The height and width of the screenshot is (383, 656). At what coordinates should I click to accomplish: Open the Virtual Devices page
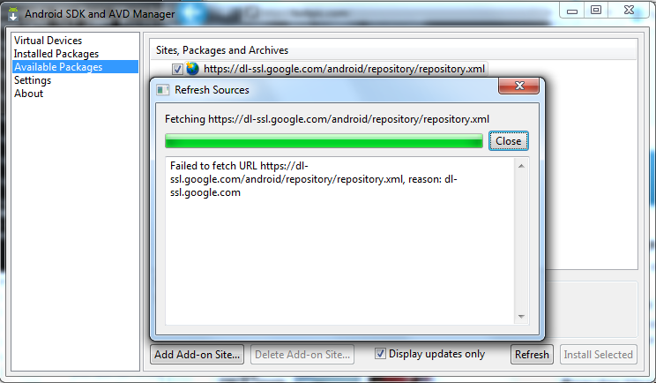click(48, 41)
